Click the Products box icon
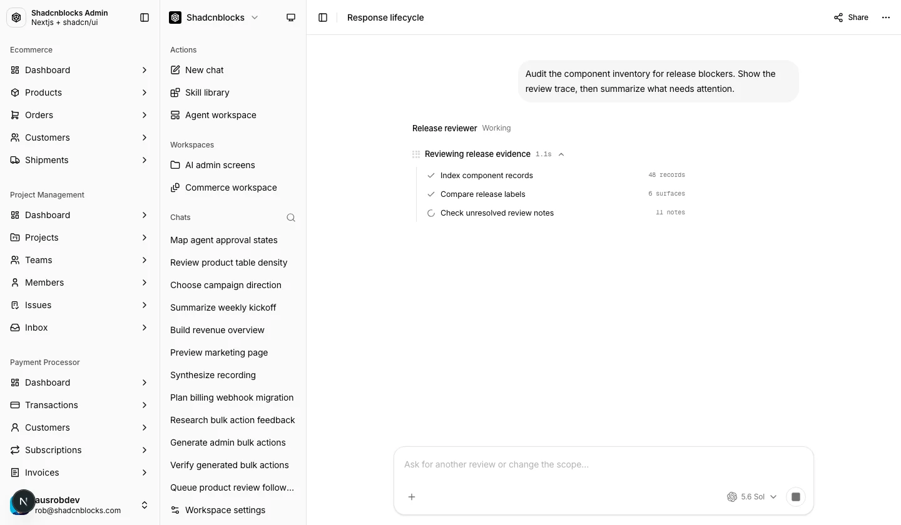 [x=15, y=92]
